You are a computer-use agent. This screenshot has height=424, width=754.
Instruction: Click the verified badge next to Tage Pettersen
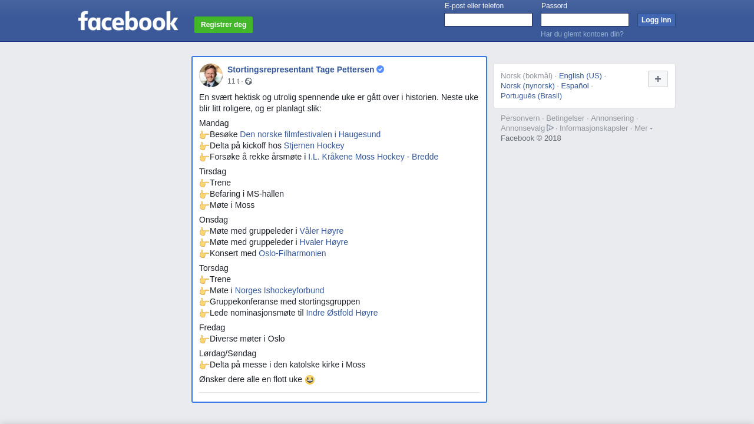point(381,69)
